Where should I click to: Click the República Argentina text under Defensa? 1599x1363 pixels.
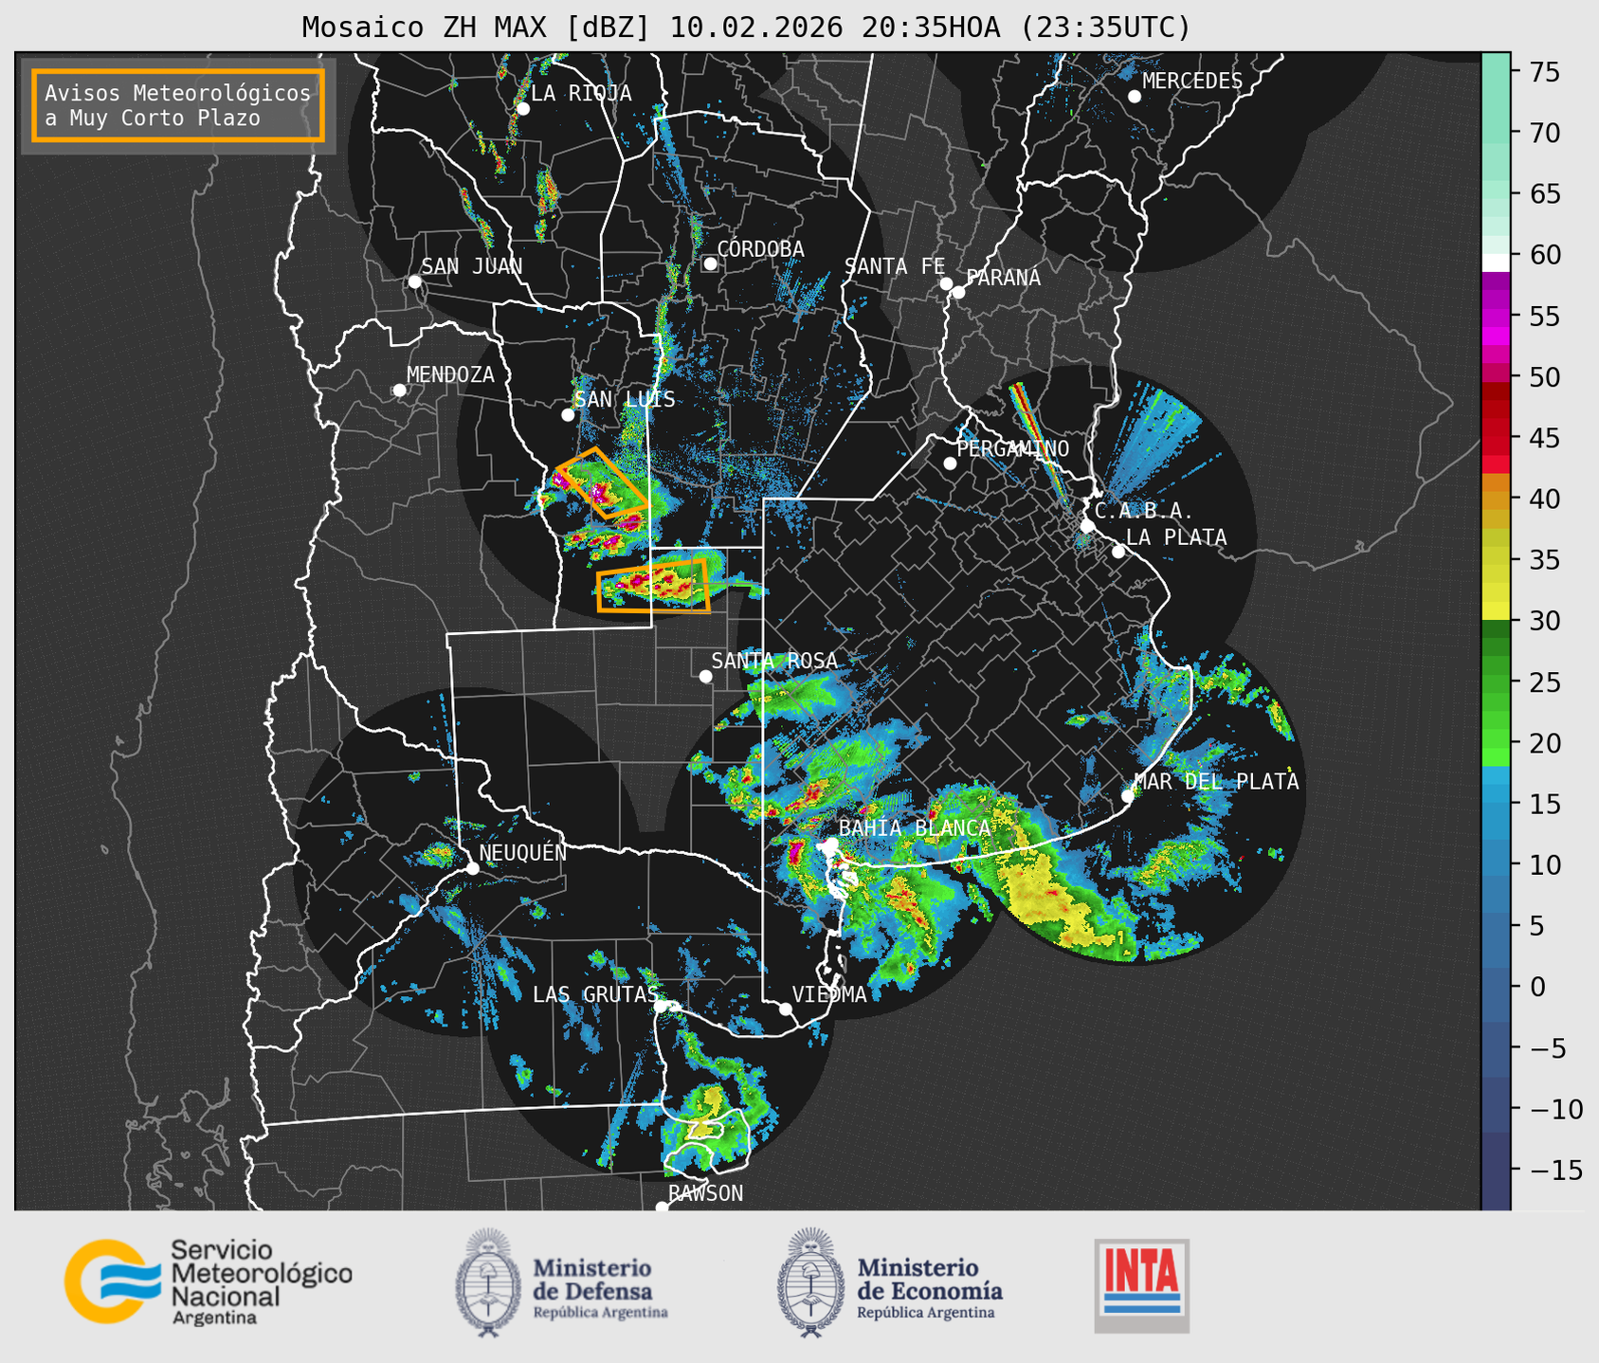(600, 1313)
